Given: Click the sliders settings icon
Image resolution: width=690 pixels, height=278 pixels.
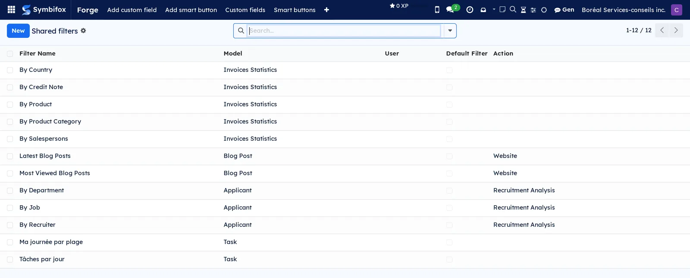Looking at the screenshot, I should tap(533, 10).
